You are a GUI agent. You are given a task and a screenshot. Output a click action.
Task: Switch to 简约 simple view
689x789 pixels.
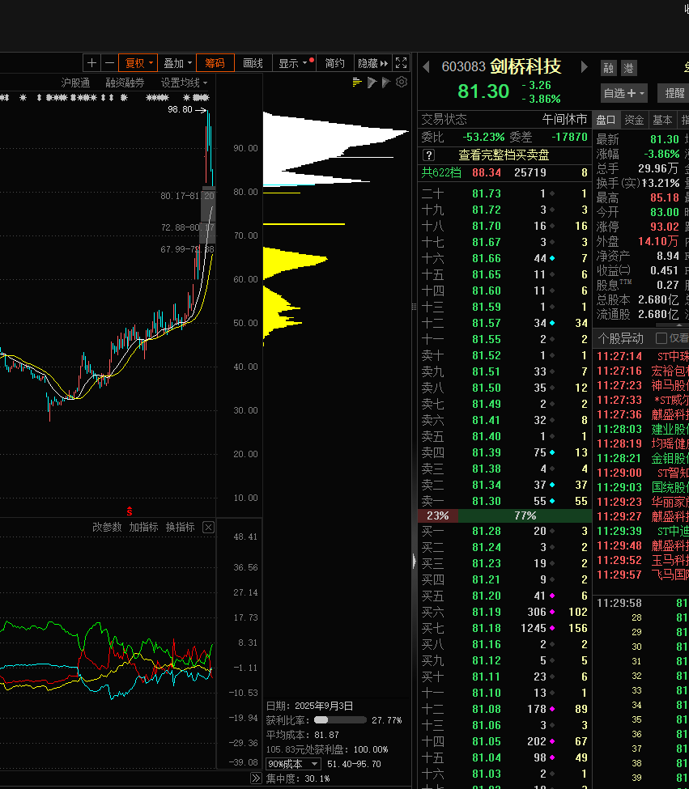click(x=334, y=63)
